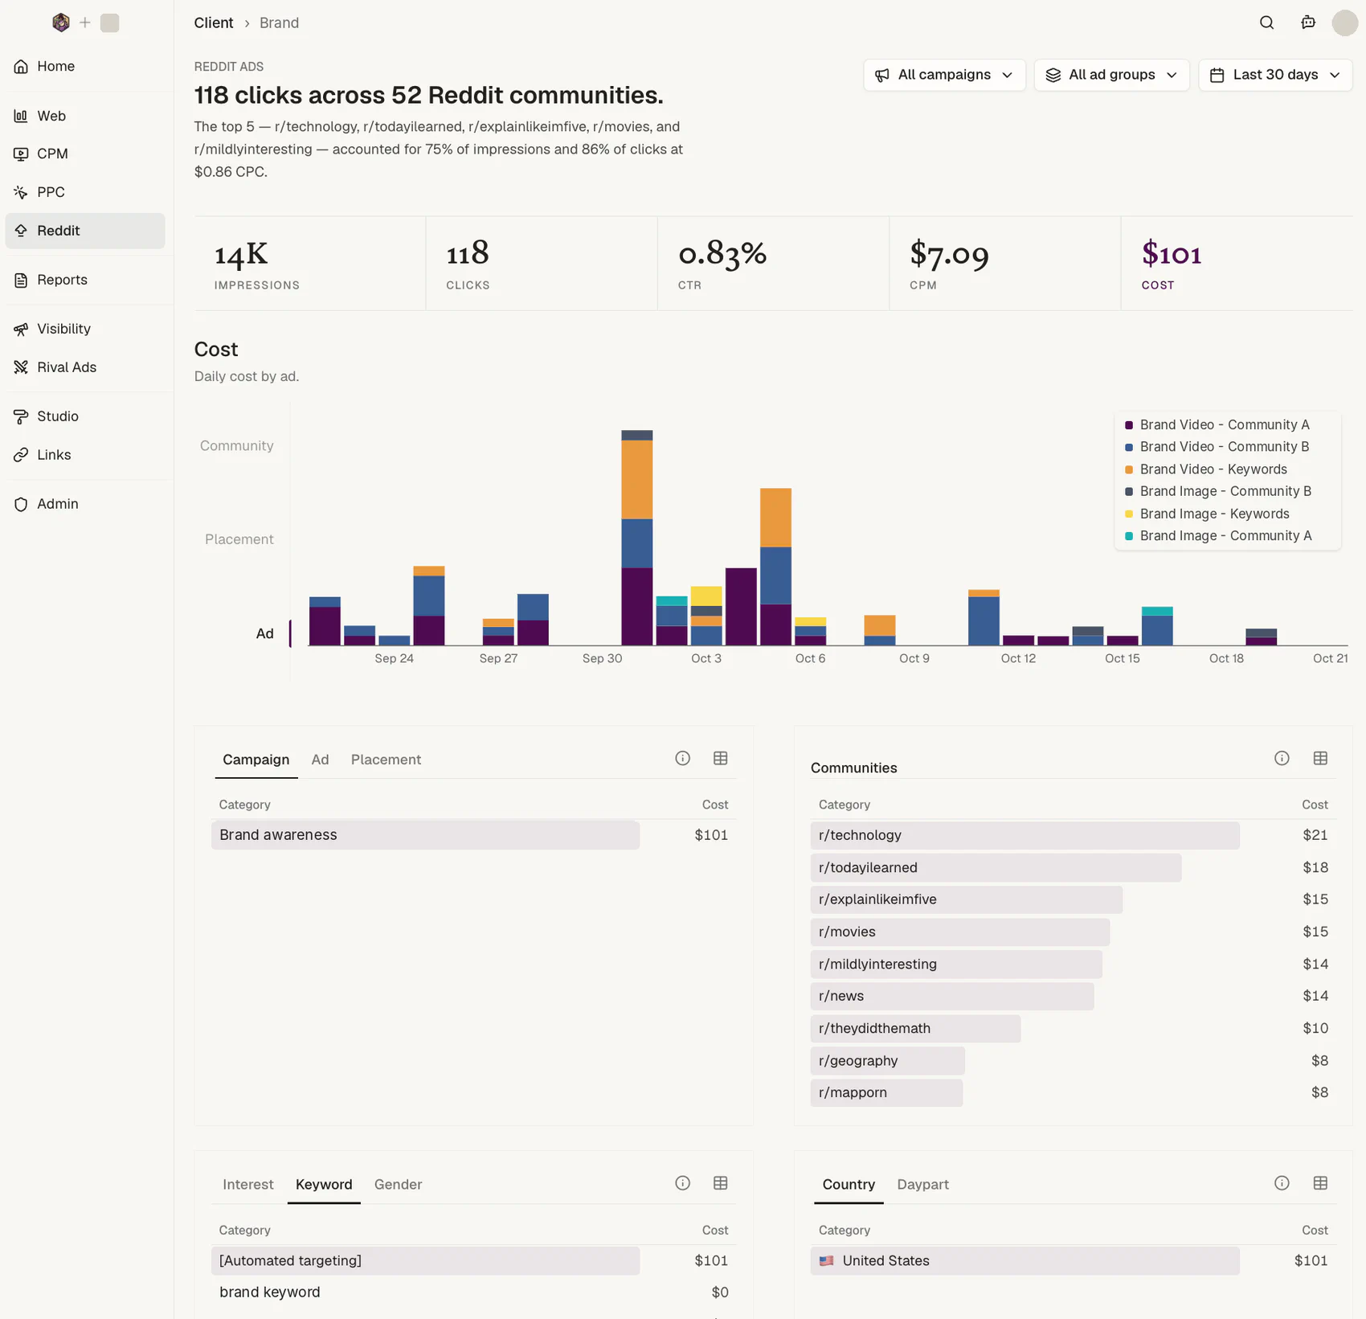This screenshot has height=1319, width=1366.
Task: Open table view for Campaign panel
Action: coord(721,758)
